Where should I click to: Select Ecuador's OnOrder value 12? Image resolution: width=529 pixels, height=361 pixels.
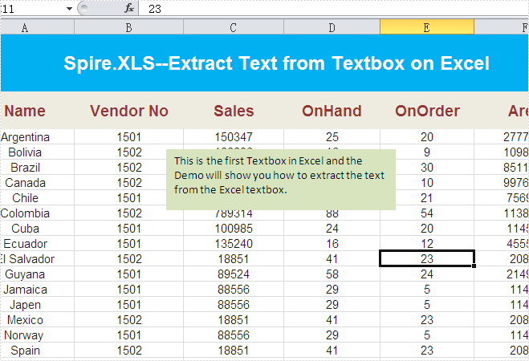427,244
